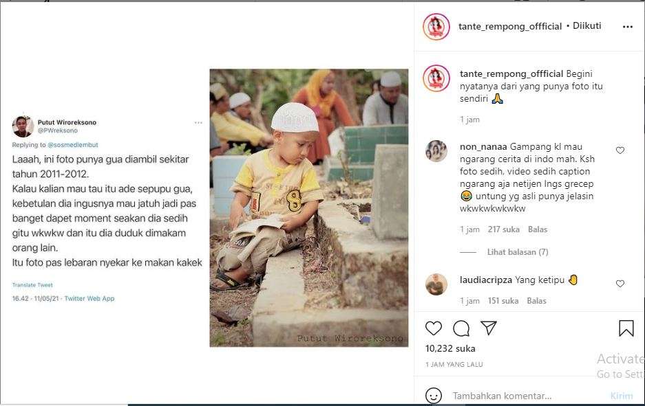Open laudiacripza's profile avatar
Image resolution: width=645 pixels, height=406 pixels.
pos(436,284)
